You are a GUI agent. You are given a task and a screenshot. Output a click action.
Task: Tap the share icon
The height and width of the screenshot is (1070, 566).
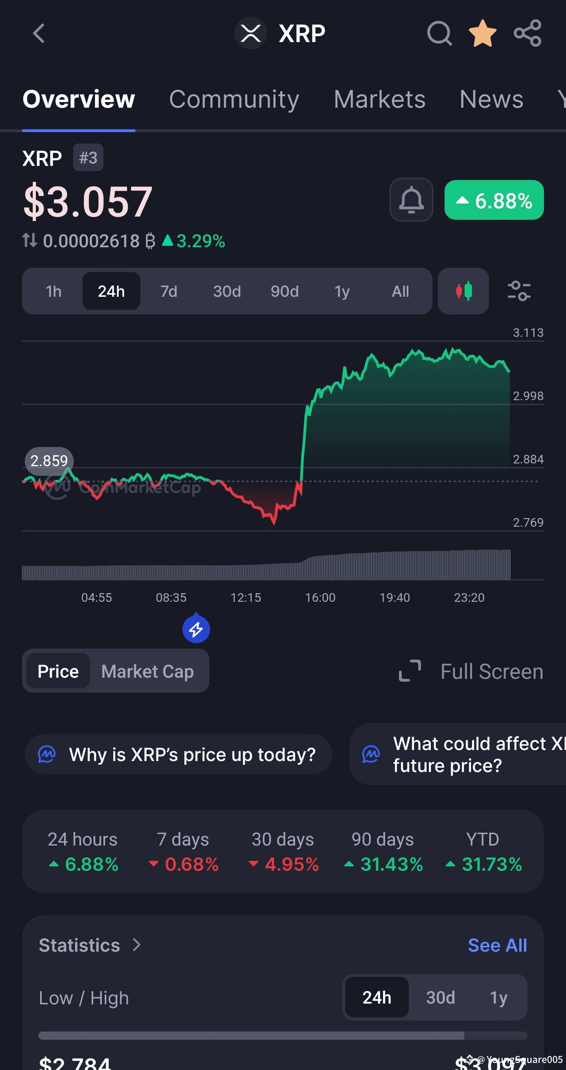coord(527,33)
